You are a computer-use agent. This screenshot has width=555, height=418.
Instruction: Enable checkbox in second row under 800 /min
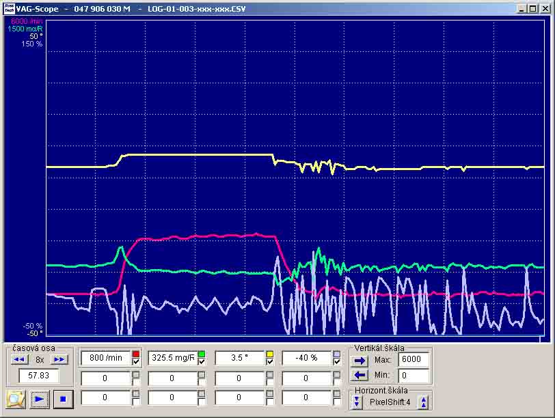click(x=136, y=382)
